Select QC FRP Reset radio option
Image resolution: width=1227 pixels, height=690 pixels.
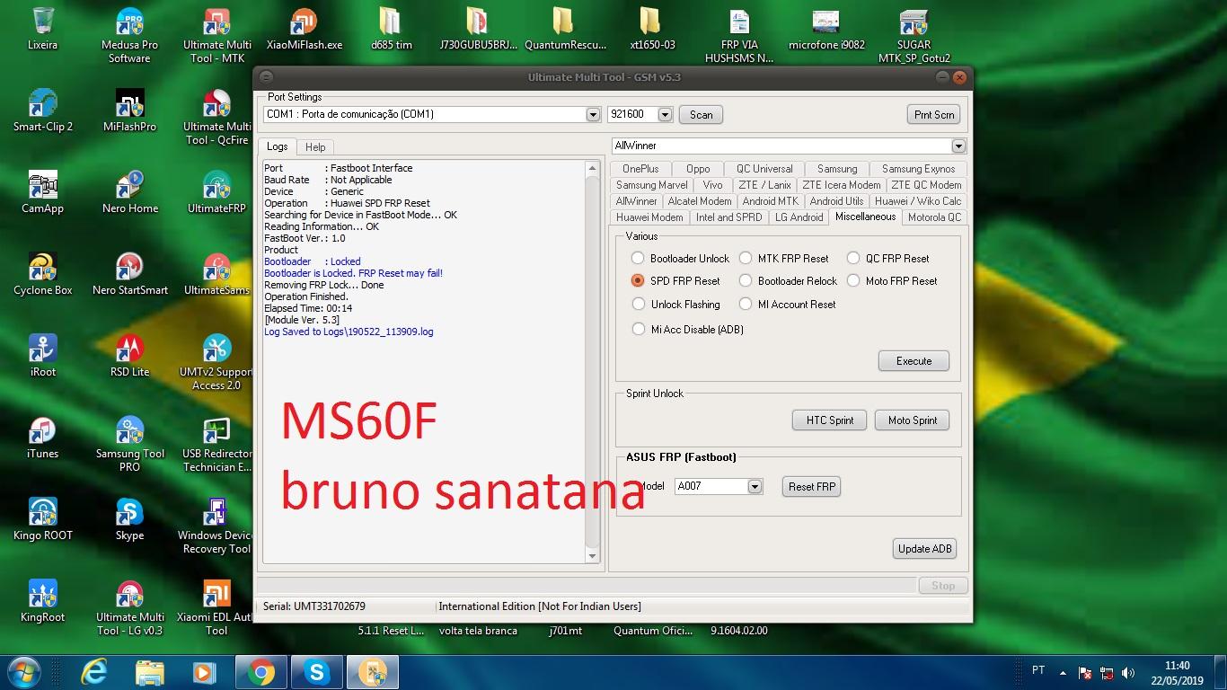click(853, 258)
